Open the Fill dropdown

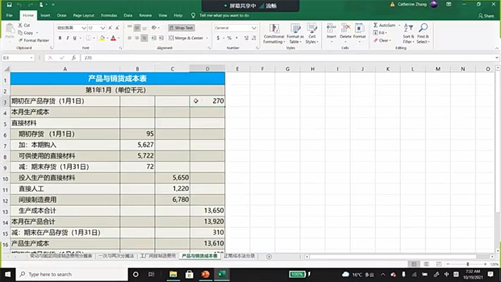click(381, 32)
